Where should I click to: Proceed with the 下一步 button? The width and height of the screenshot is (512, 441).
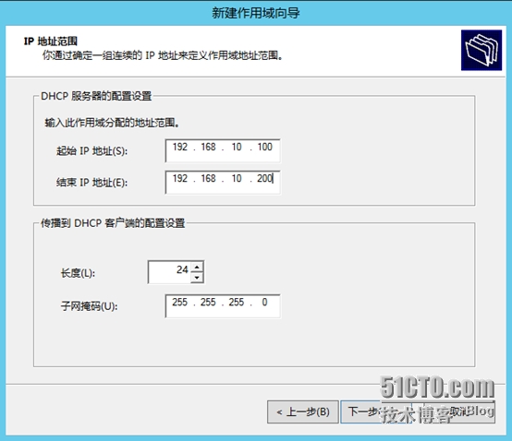point(375,412)
